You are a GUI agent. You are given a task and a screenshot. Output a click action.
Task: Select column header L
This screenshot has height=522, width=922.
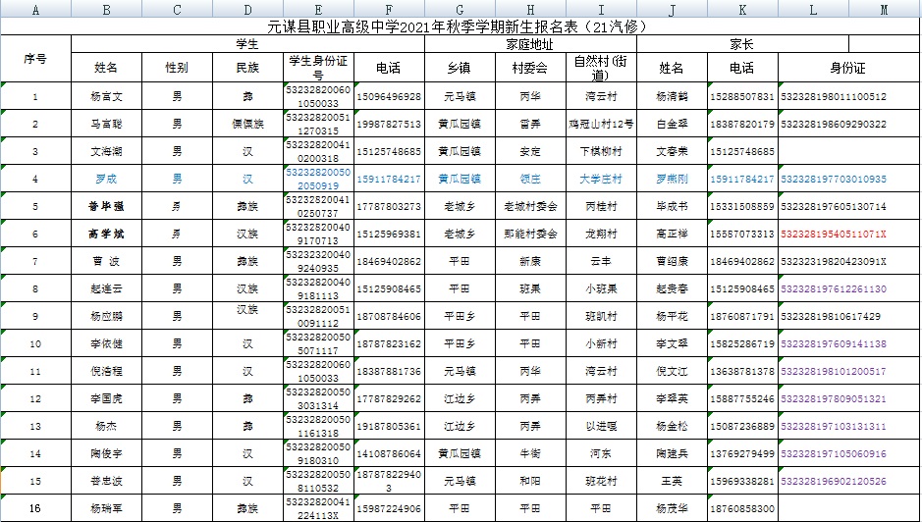[813, 10]
